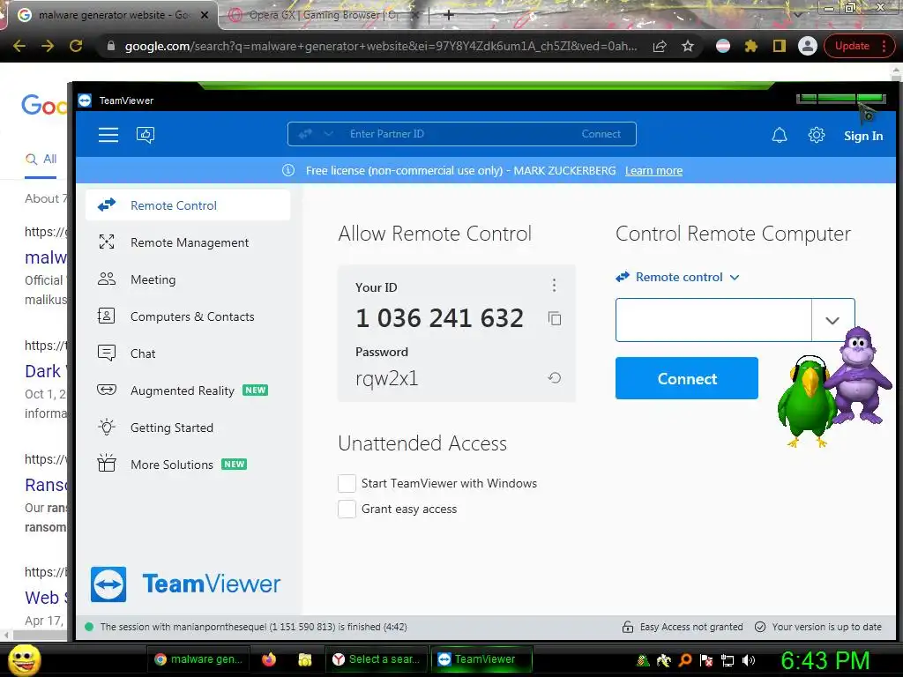The image size is (903, 677).
Task: Open the Select a sear... taskbar button
Action: (377, 659)
